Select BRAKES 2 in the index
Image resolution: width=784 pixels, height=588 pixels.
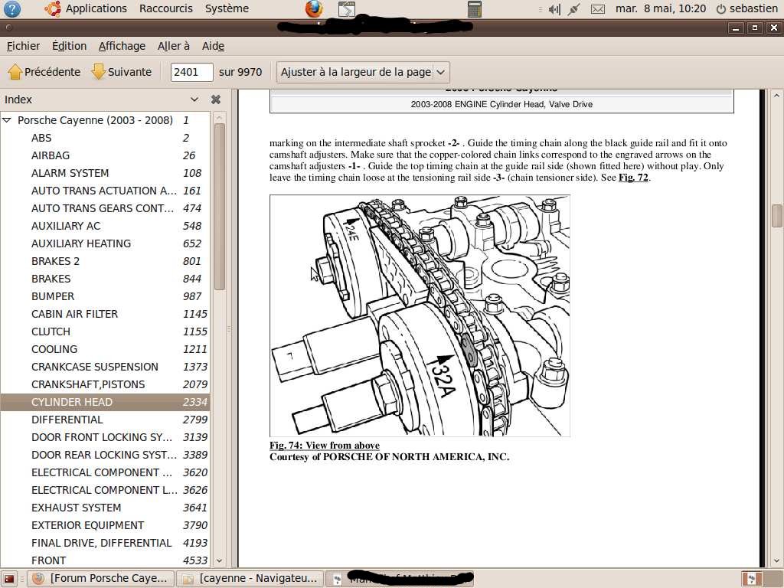point(105,261)
